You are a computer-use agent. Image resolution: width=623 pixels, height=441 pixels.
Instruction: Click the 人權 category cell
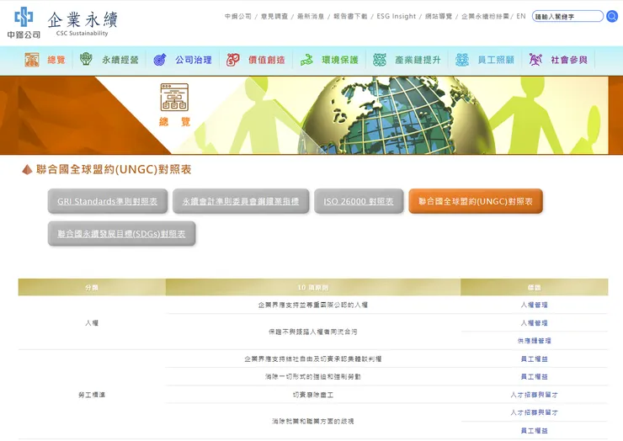[x=92, y=322]
